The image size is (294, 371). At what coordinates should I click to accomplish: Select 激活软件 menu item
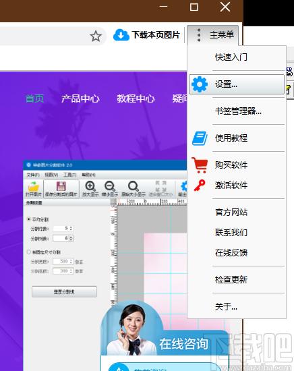coord(231,185)
